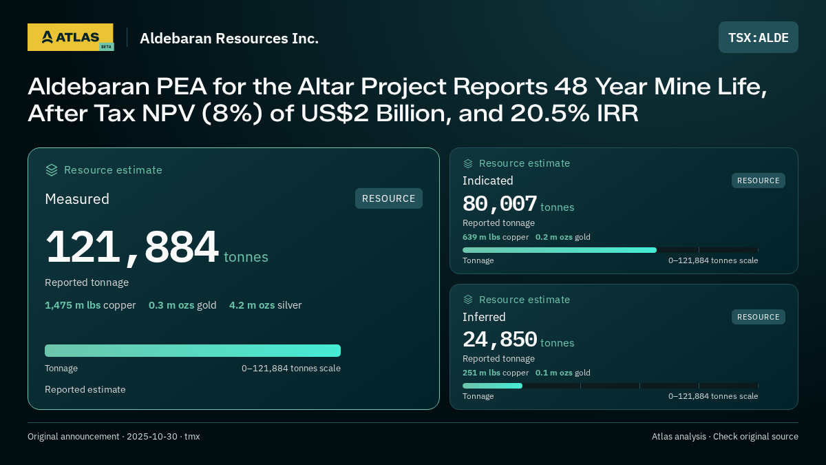Screen dimensions: 826x465
Task: Click Reported tonnage label in Inferred card
Action: (498, 359)
